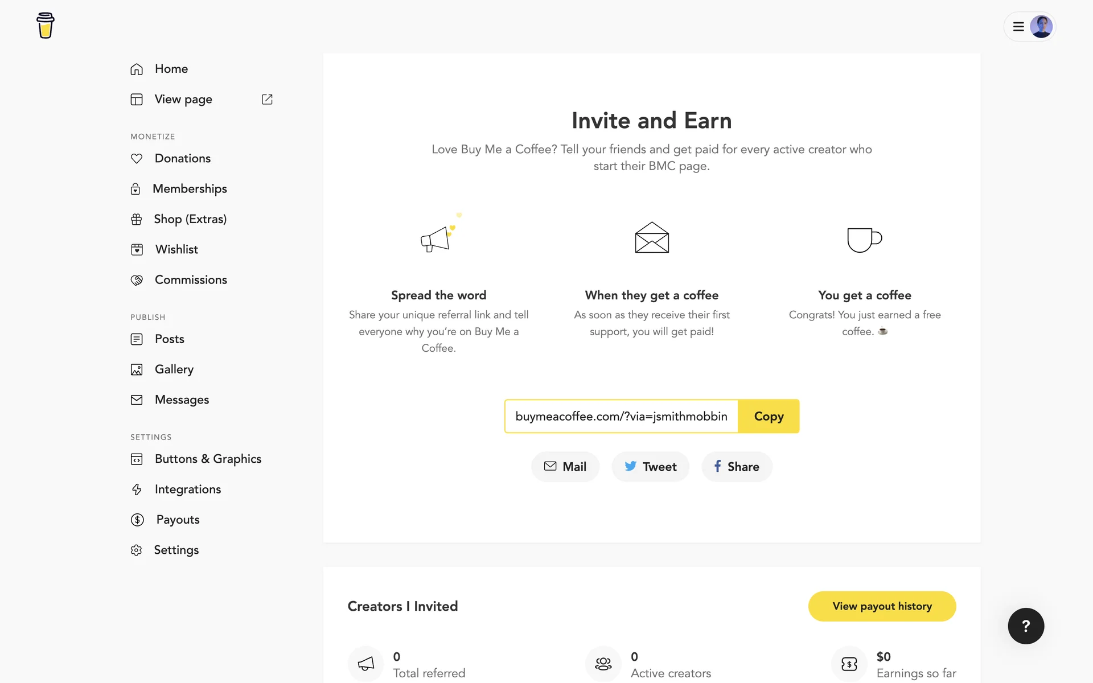The height and width of the screenshot is (683, 1093).
Task: Open the hamburger menu dropdown
Action: (1018, 27)
